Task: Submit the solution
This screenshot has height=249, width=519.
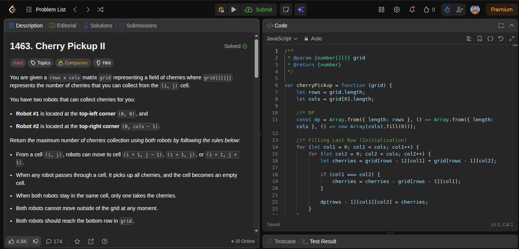Action: click(259, 9)
